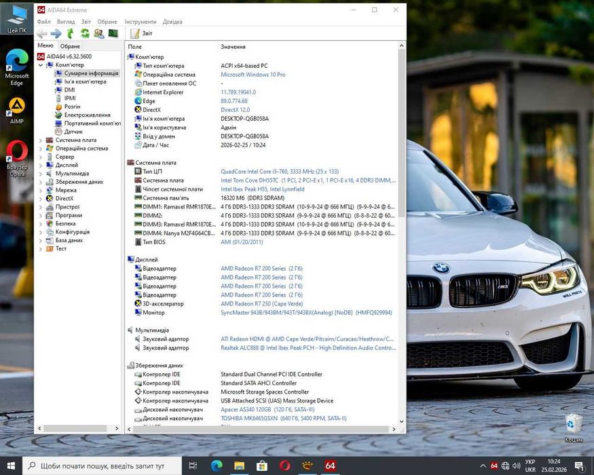The image size is (594, 475).
Task: Expand the Системна плата tree node
Action: (41, 140)
